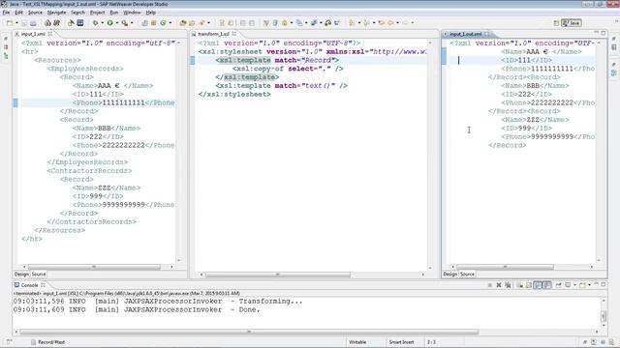The image size is (620, 348).
Task: Toggle Show Console on output change
Action: 538,285
